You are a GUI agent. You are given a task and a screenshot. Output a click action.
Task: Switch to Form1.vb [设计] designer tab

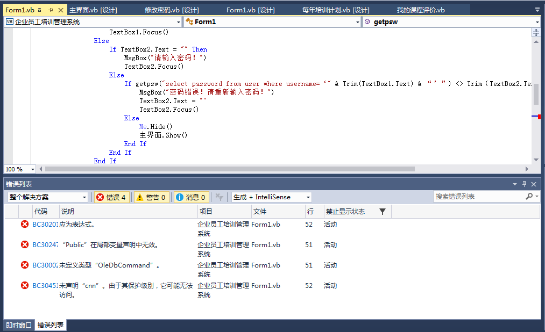click(x=251, y=10)
